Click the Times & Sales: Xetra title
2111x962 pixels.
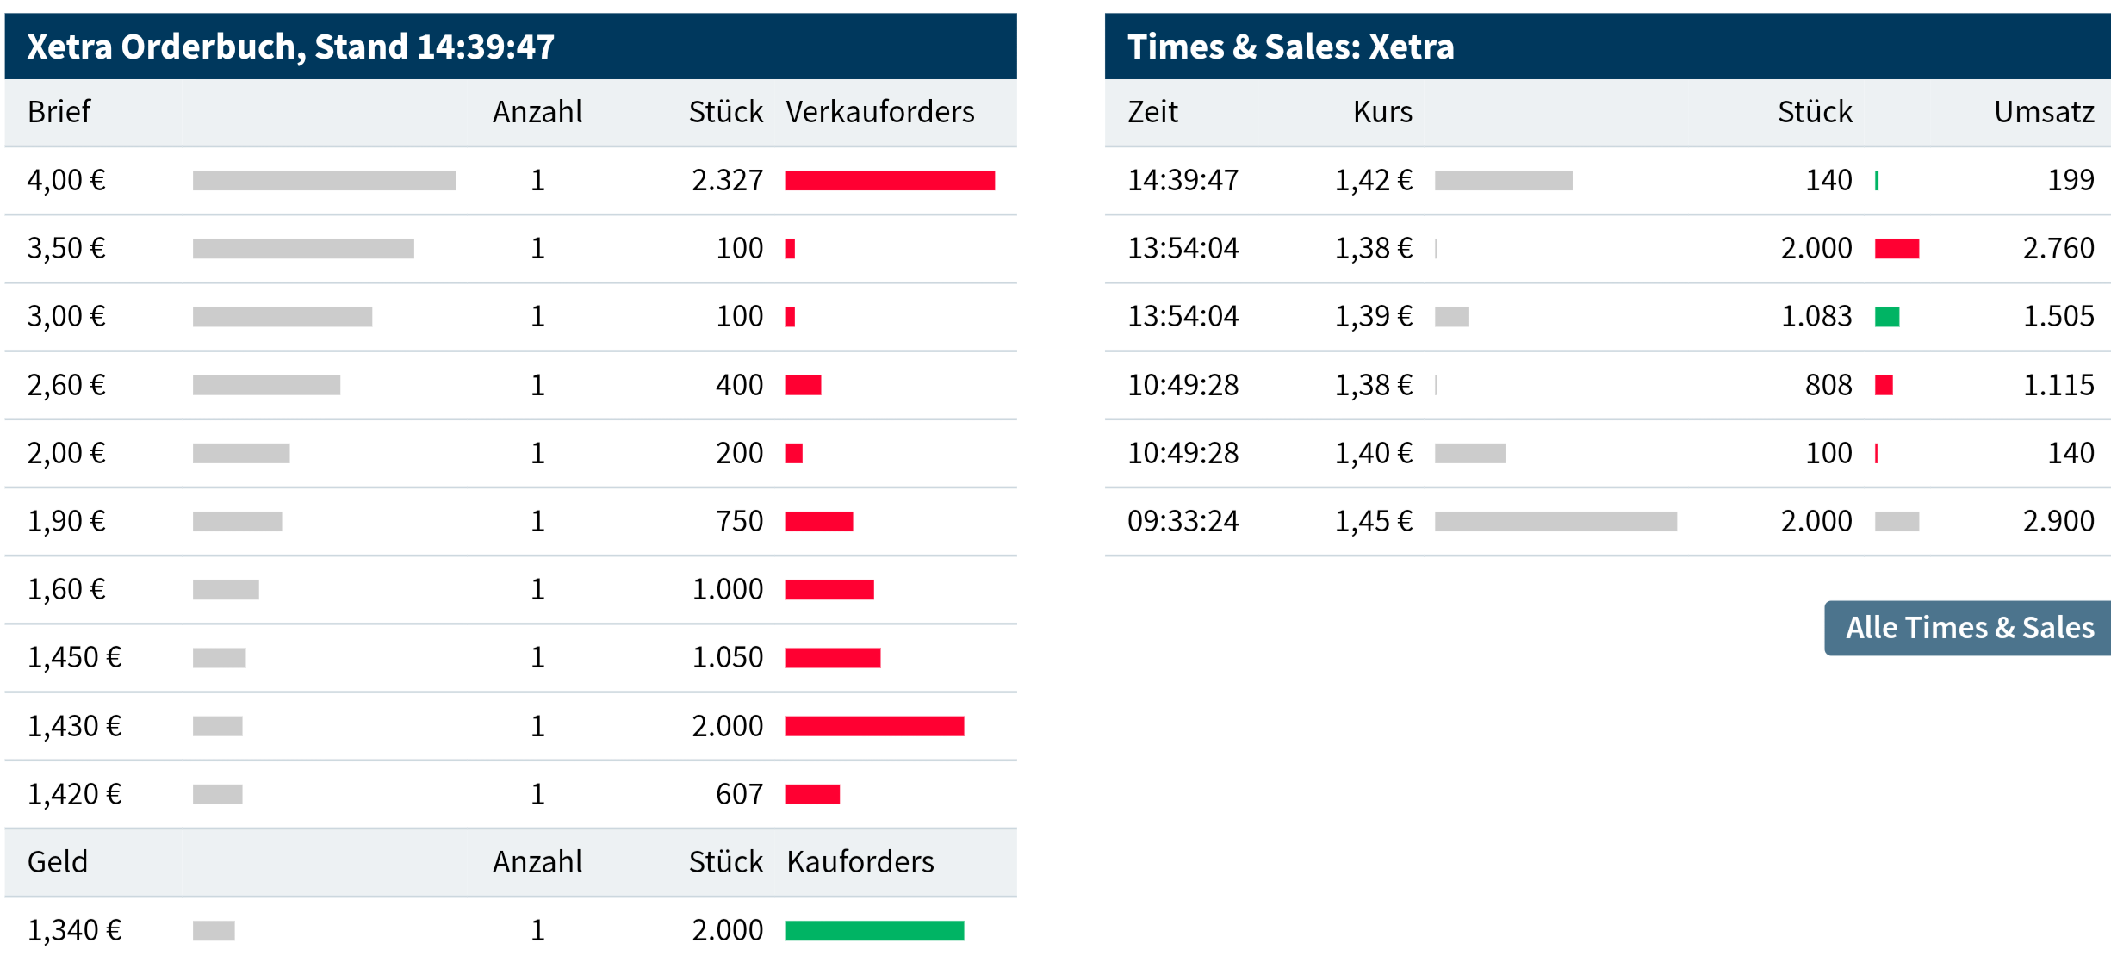point(1290,47)
